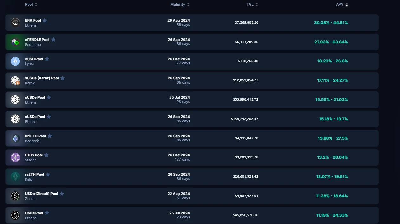400x224 pixels.
Task: Click the uniETH Pool Bedrock icon
Action: click(x=15, y=138)
